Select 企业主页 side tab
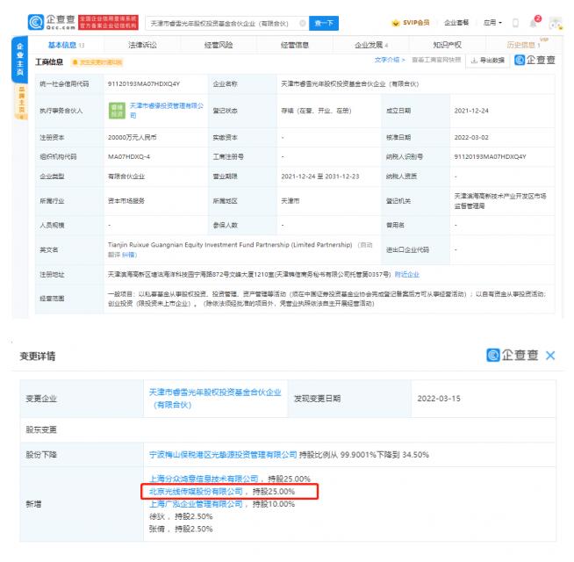 20,60
